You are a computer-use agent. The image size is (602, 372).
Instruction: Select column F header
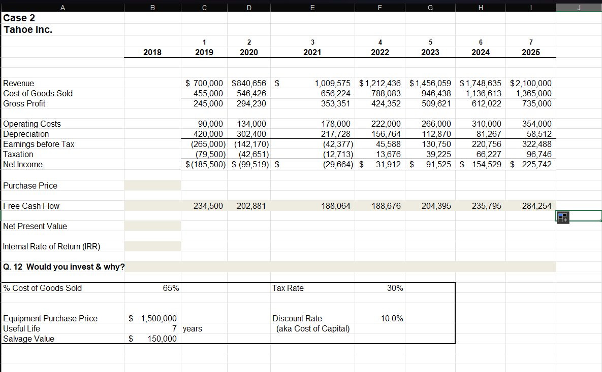[x=379, y=8]
